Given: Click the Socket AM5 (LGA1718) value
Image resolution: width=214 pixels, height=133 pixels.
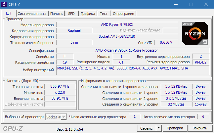Looking at the screenshot, I should click(x=117, y=36).
